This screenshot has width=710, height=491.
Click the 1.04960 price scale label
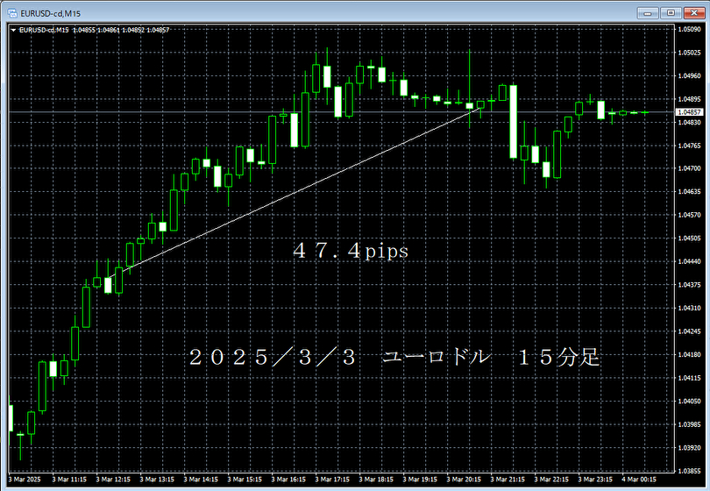pos(689,76)
